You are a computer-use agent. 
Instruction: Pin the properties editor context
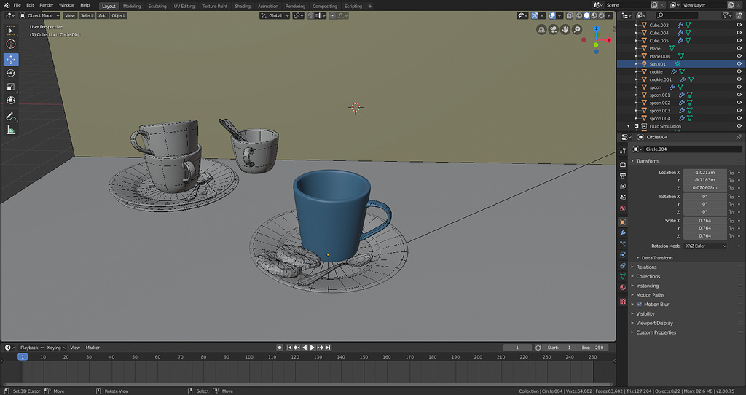[x=739, y=137]
